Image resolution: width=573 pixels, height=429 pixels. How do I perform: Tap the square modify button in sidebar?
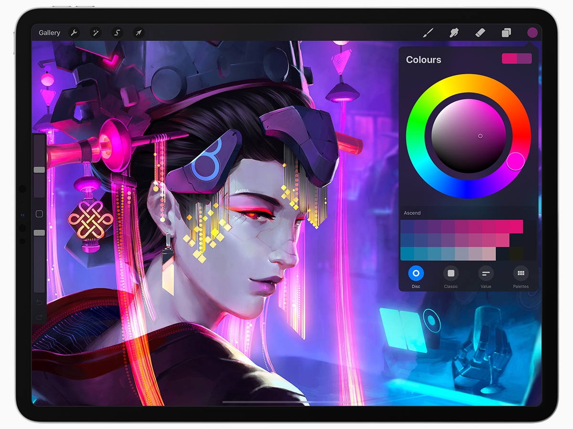click(39, 214)
